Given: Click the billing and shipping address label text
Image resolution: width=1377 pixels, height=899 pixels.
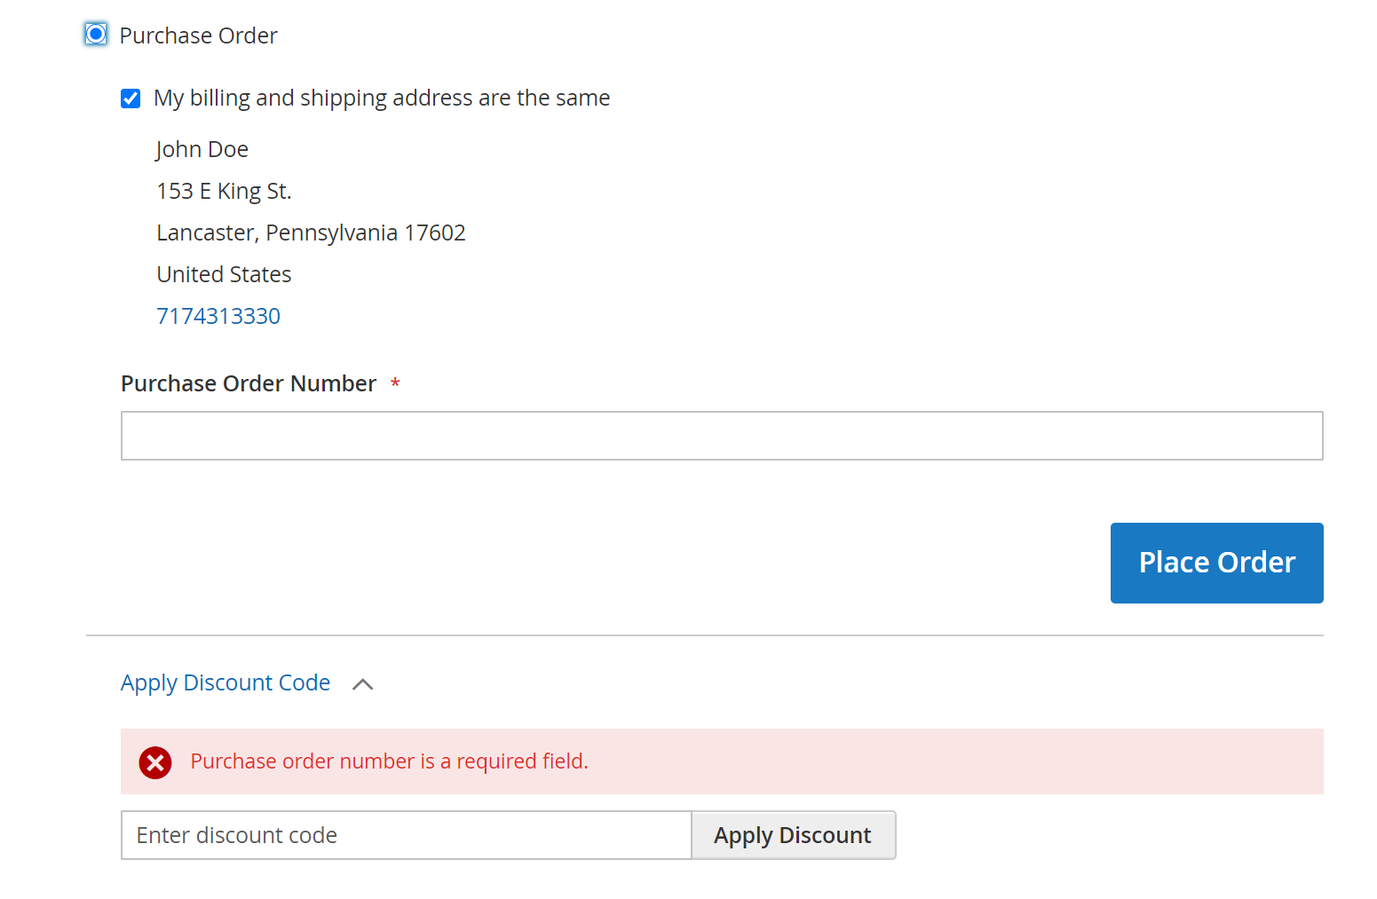Looking at the screenshot, I should tap(382, 98).
